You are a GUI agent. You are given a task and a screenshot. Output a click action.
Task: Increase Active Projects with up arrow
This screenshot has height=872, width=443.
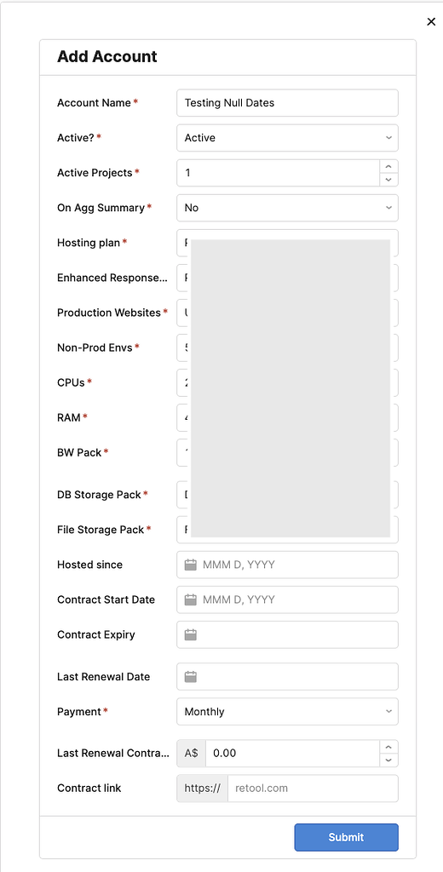pos(388,166)
